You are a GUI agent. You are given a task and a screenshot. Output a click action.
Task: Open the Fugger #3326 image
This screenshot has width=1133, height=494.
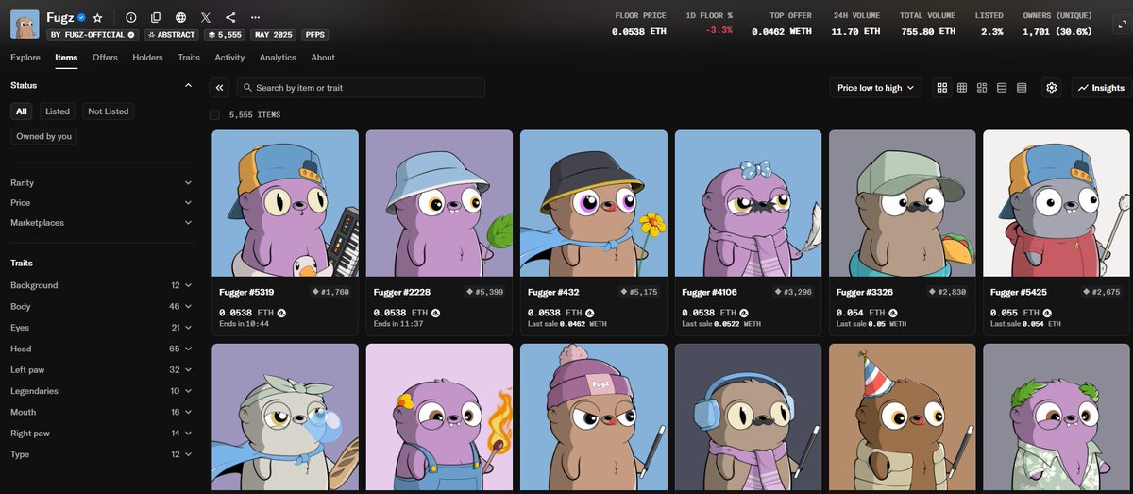click(902, 203)
